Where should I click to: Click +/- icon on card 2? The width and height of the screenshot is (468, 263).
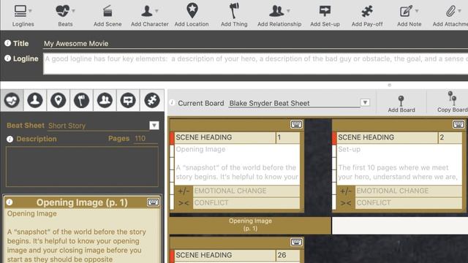(346, 191)
